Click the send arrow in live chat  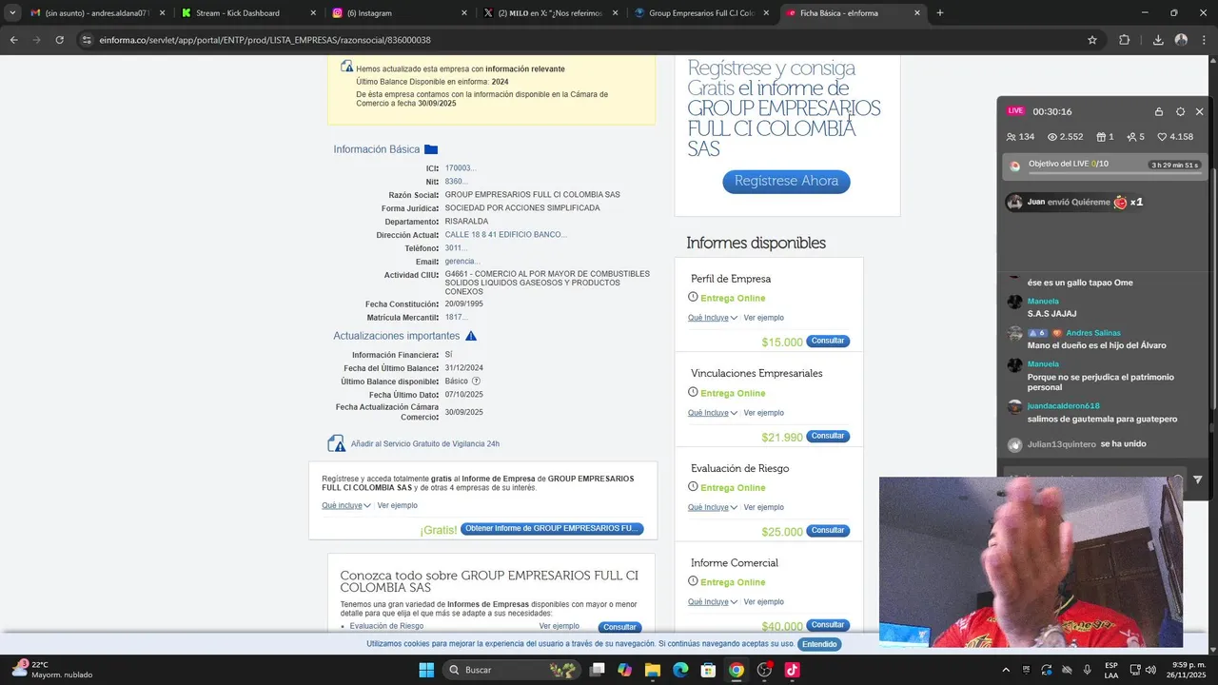(1197, 479)
